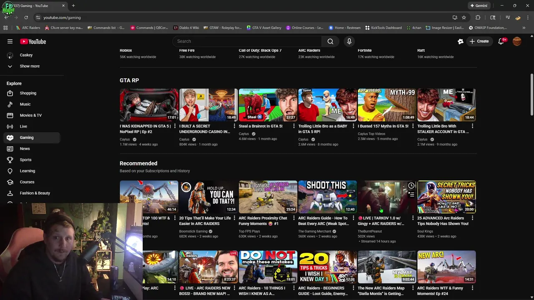Click the Courses graduation cap icon
534x300 pixels.
click(10, 182)
